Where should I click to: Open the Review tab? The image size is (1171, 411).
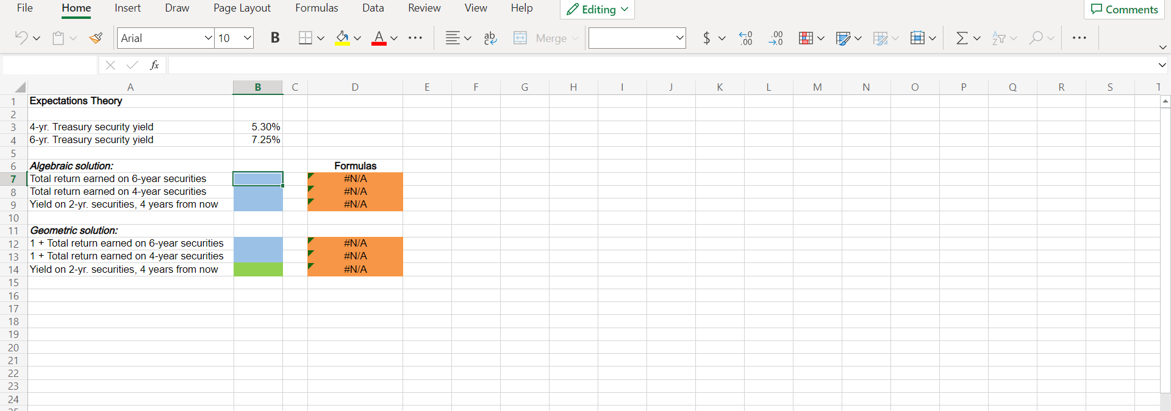[x=424, y=8]
